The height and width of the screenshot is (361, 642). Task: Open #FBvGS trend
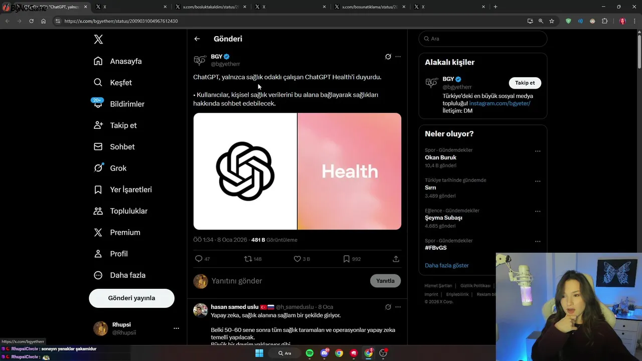click(435, 248)
